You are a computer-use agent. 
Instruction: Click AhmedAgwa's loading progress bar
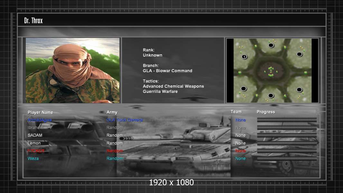[287, 120]
